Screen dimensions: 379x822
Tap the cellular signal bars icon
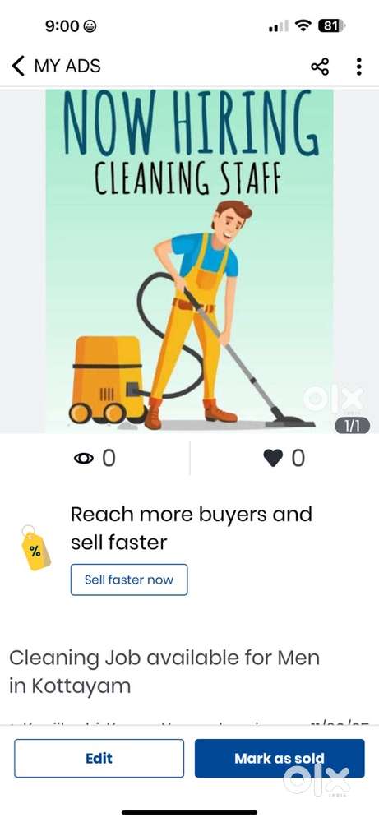[279, 25]
